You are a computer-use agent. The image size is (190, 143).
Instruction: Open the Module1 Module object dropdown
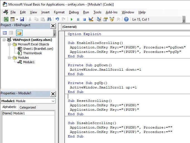pyautogui.click(x=53, y=101)
